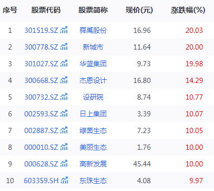Screen dimensions: 214x191
Task: Open stock link 新城市
Action: (x=93, y=47)
